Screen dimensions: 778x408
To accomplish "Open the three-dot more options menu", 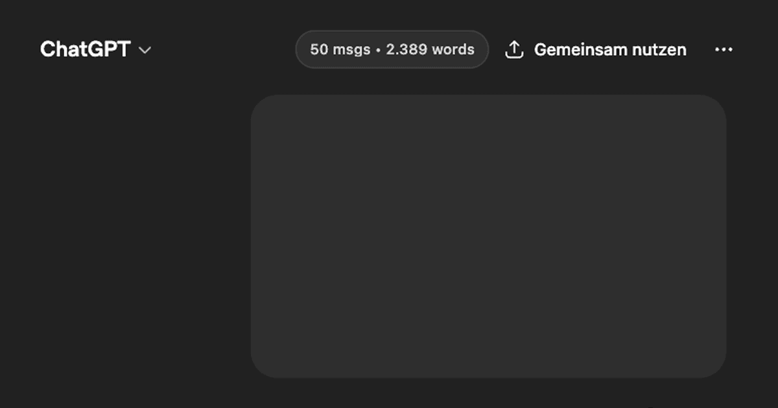I will [x=724, y=49].
